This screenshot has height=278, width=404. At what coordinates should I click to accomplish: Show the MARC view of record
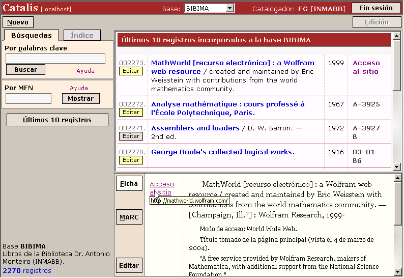(129, 217)
